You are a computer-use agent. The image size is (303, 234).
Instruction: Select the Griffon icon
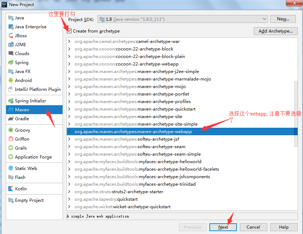[x=11, y=139]
